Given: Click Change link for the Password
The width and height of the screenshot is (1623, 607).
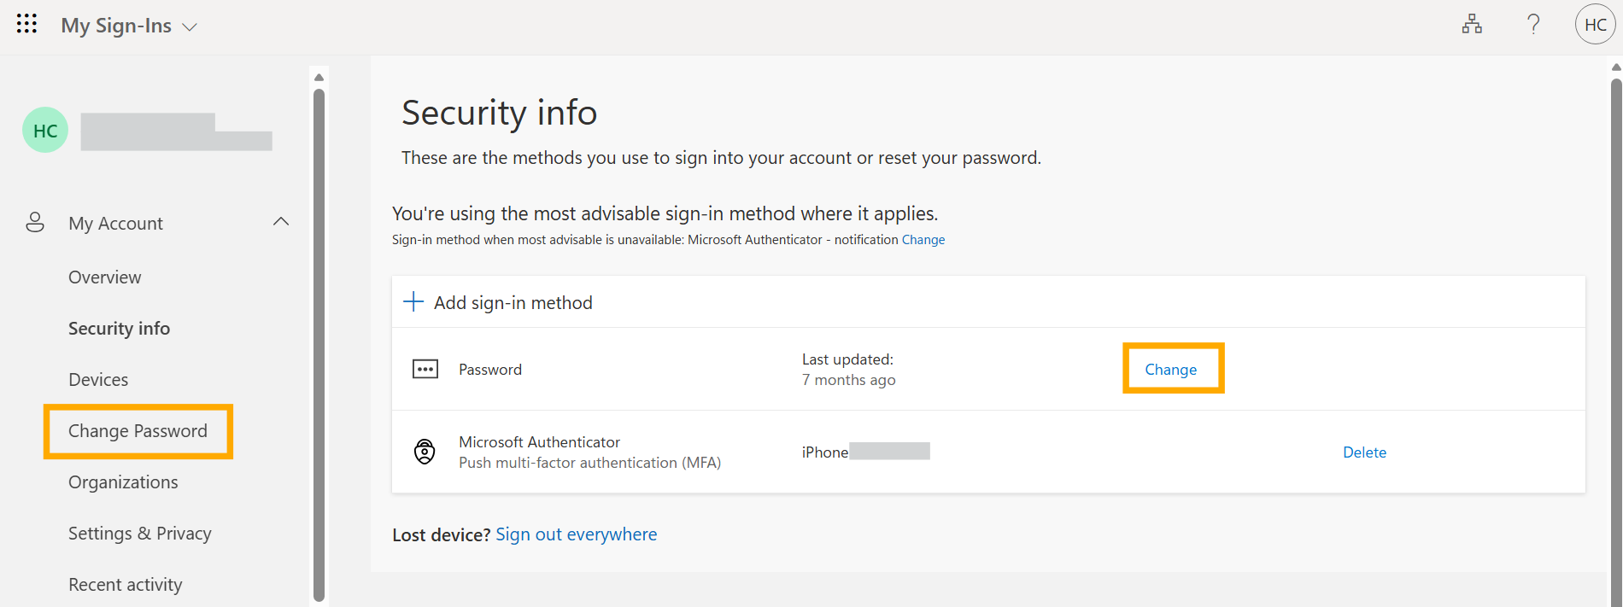Looking at the screenshot, I should pos(1171,370).
